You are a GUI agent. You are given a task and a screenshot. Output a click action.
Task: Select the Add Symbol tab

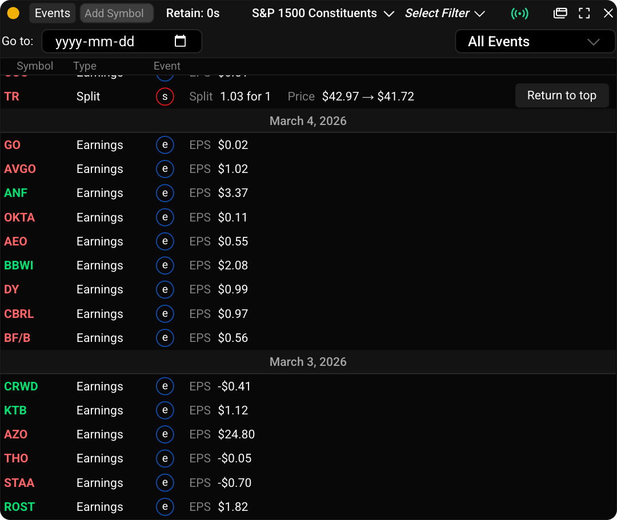[x=117, y=13]
